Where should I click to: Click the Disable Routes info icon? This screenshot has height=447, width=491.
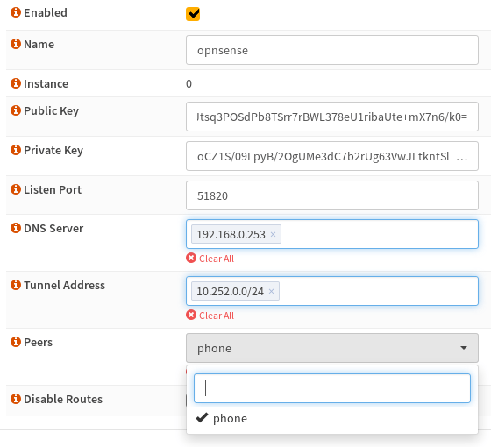16,399
